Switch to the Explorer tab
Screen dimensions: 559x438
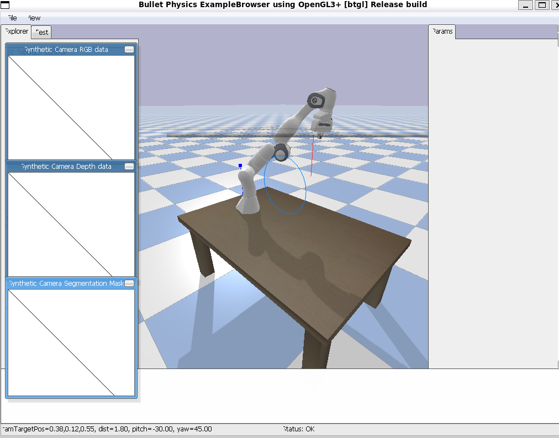coord(17,31)
